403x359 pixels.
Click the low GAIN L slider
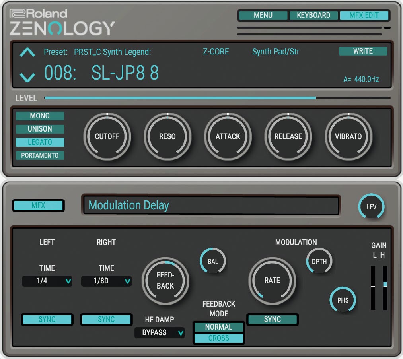click(x=373, y=287)
